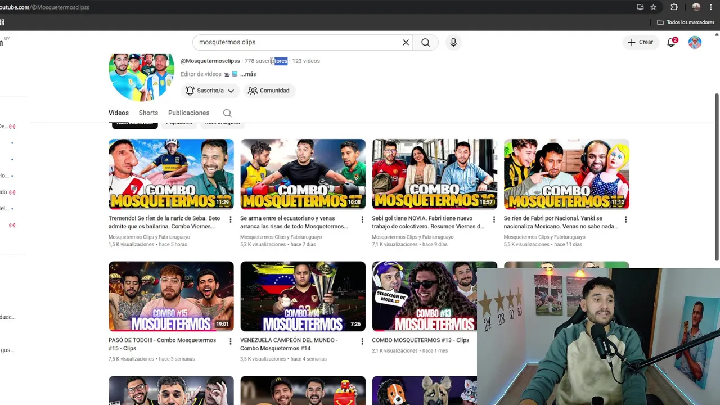The height and width of the screenshot is (405, 720).
Task: Open options for 'Se ríen de Fabri por Nacional' video
Action: point(625,219)
